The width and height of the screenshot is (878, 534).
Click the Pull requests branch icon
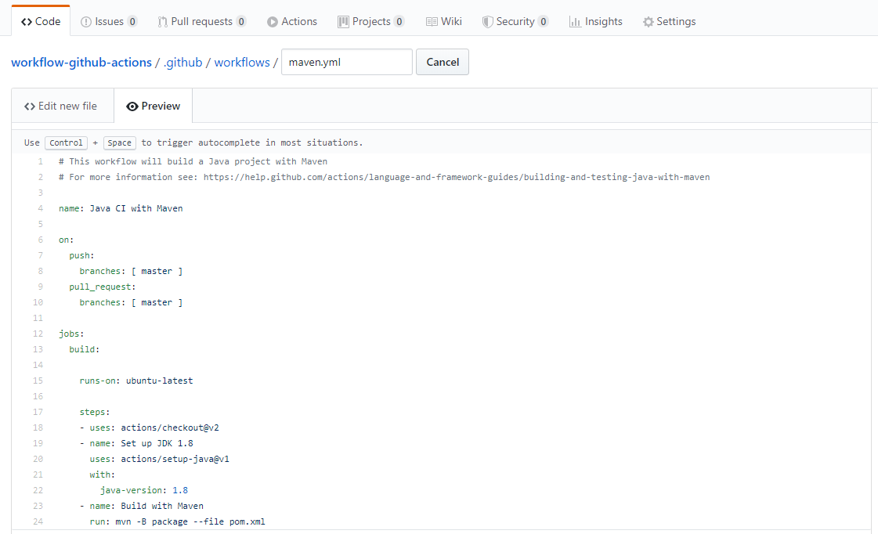[162, 22]
